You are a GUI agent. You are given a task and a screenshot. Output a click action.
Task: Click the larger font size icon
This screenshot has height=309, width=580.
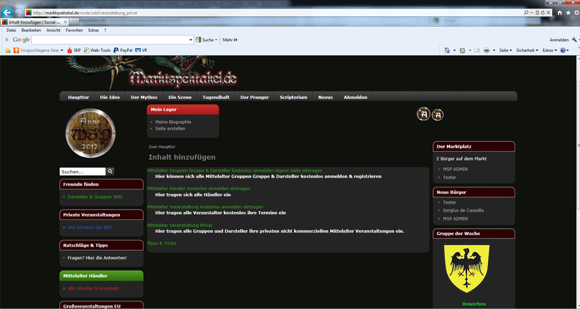click(x=423, y=114)
